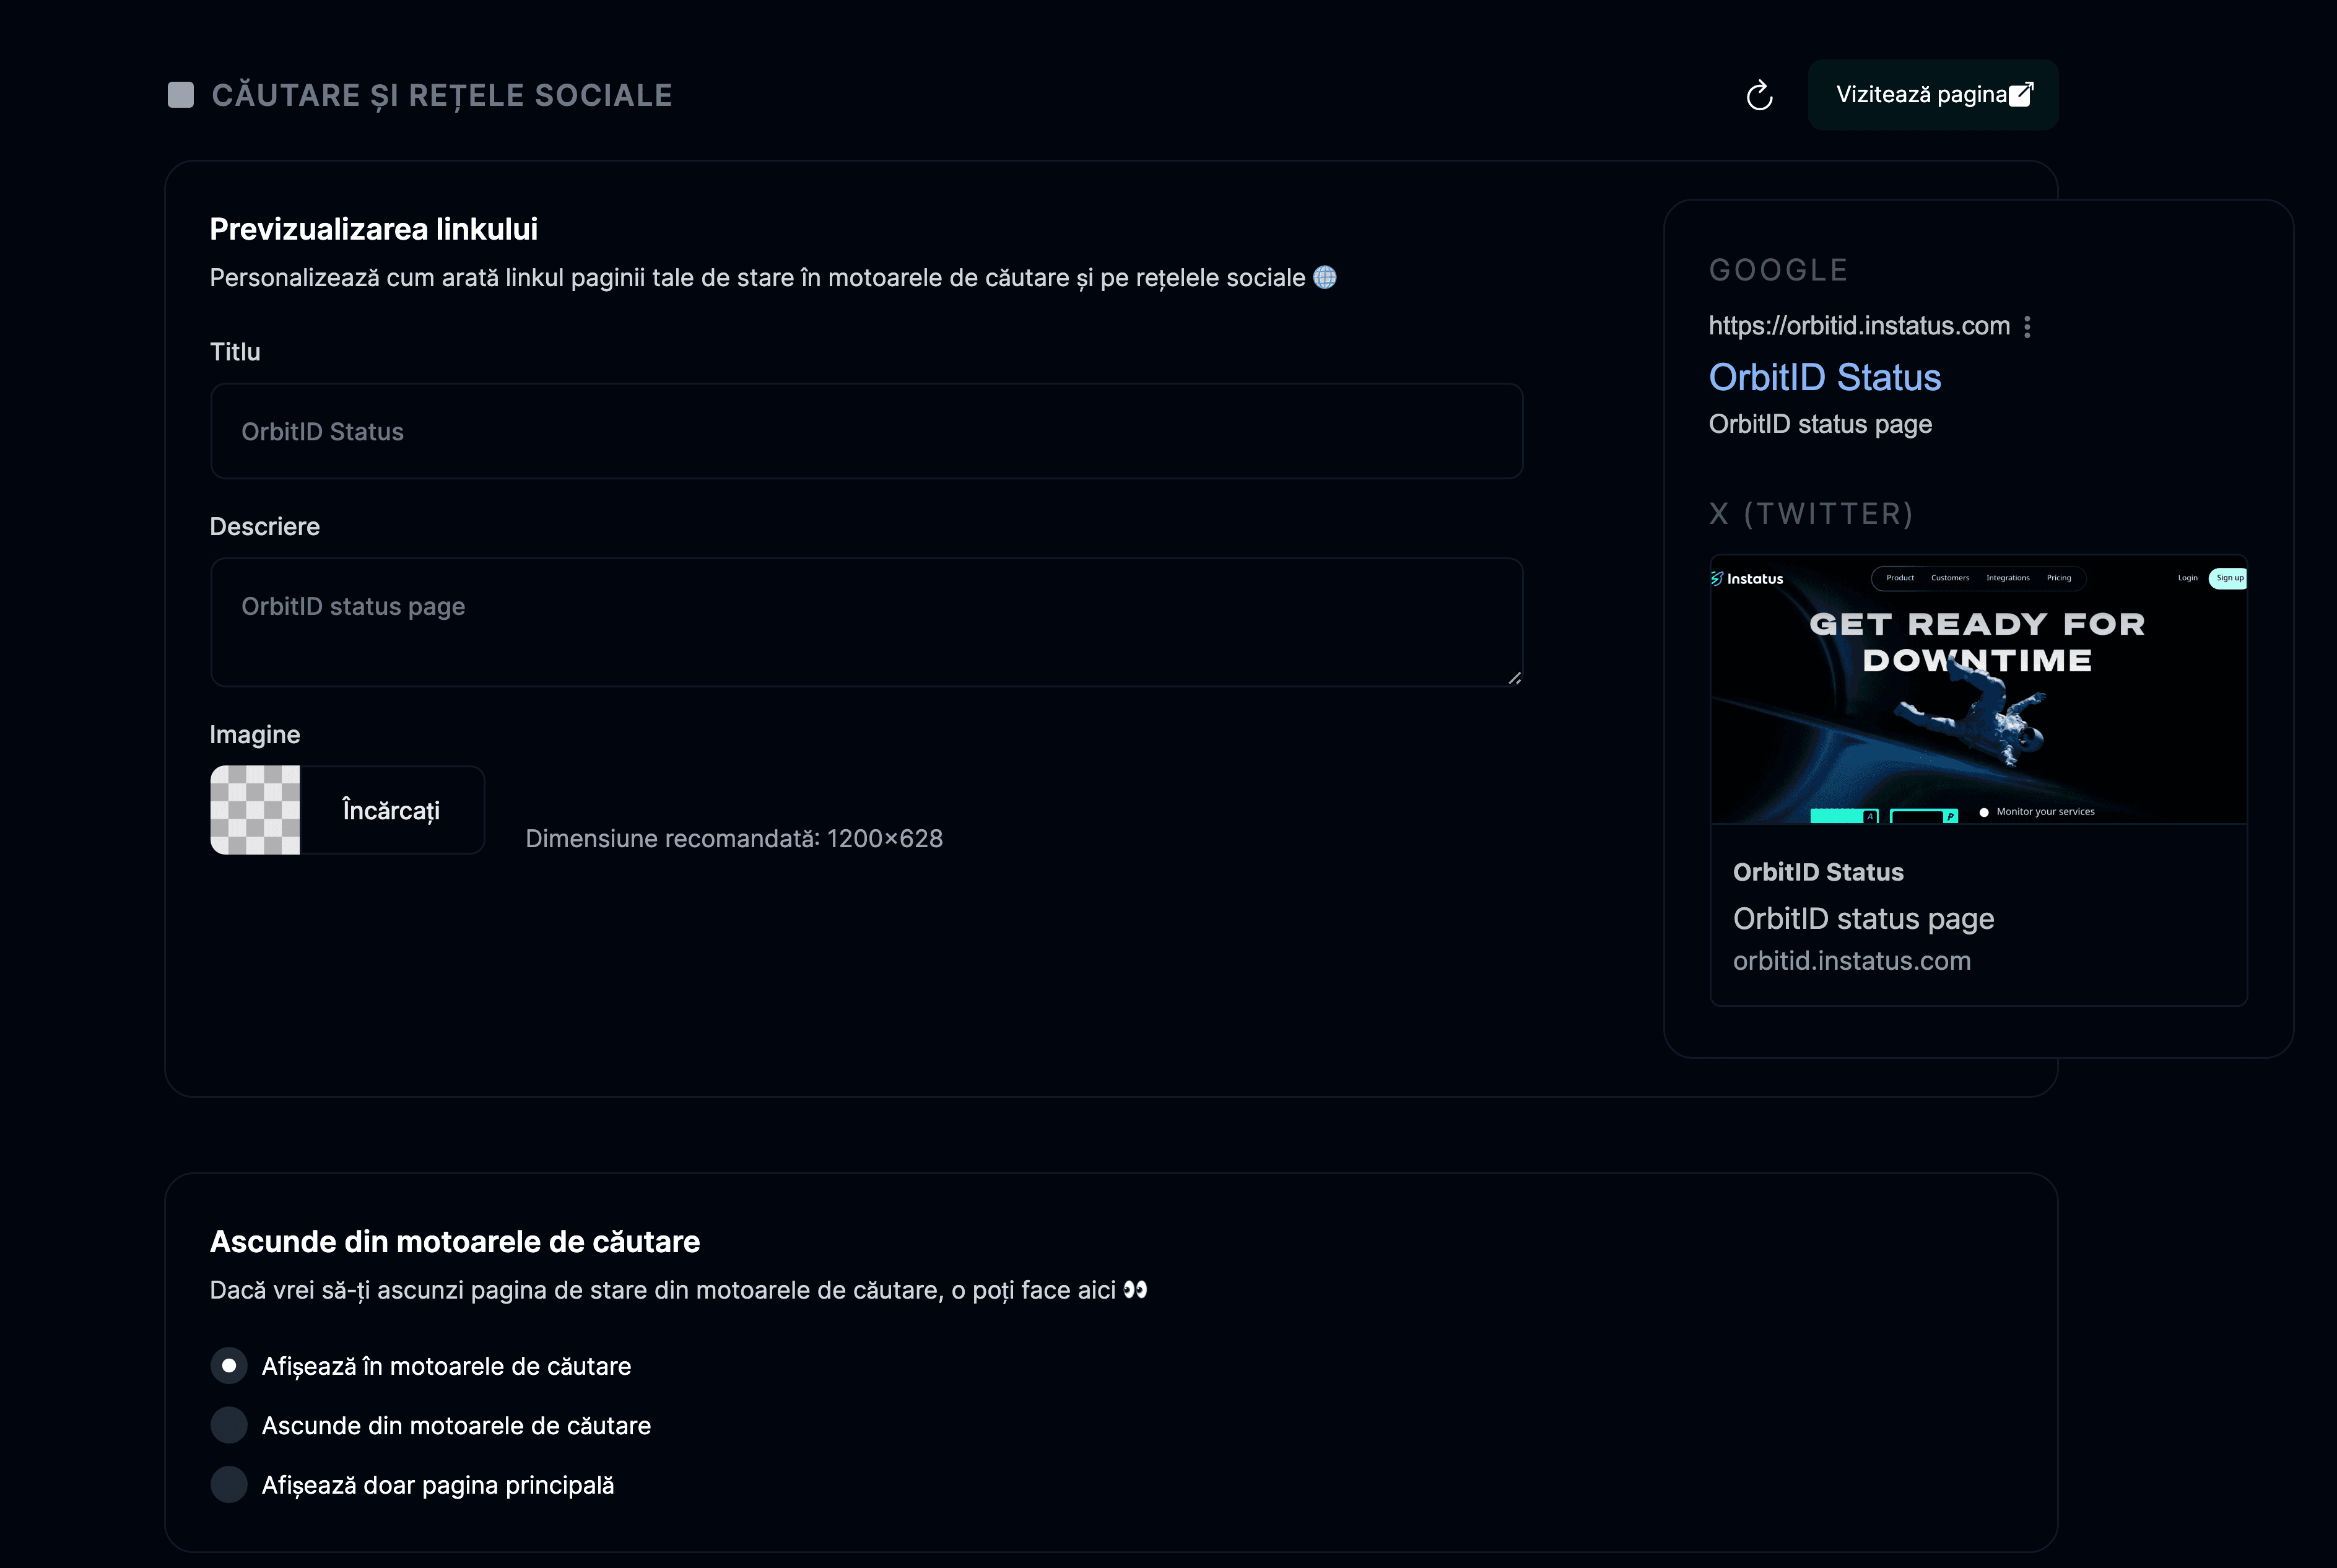Click the X (TWITTER) preview section label
Screen dimensions: 2337x1568
tap(1811, 514)
